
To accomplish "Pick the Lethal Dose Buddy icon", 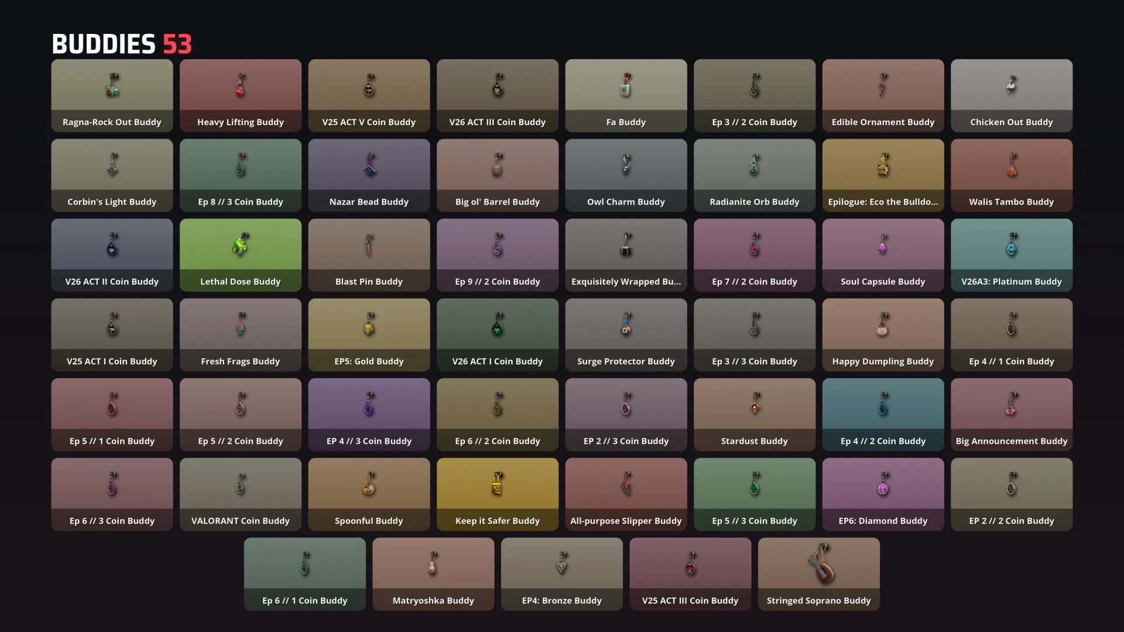I will (240, 245).
